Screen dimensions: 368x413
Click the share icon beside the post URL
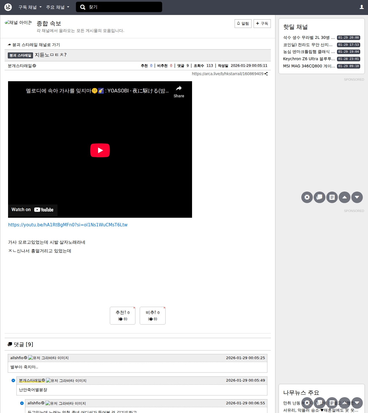[x=266, y=74]
